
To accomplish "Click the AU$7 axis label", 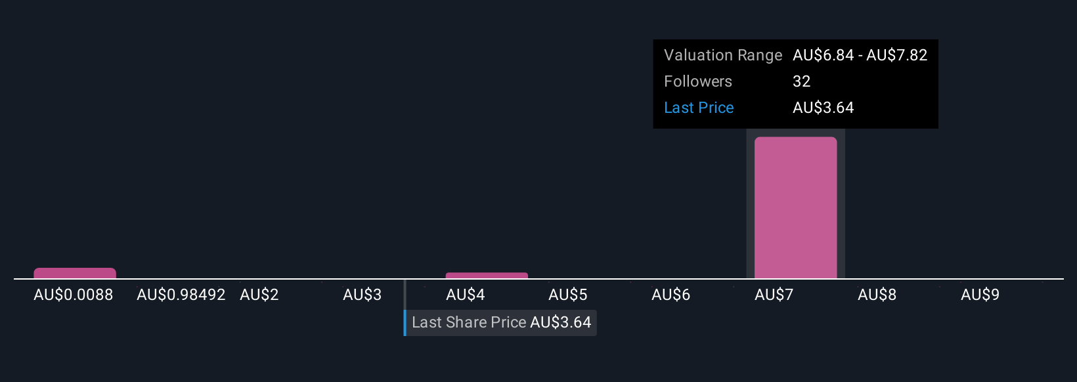I will point(774,295).
